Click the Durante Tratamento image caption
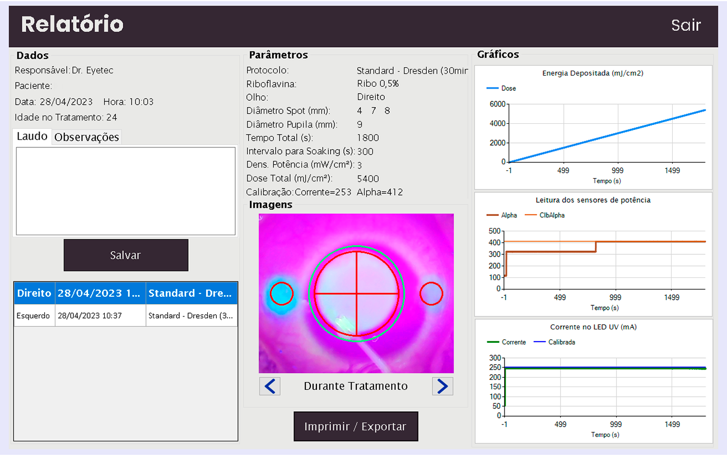 click(x=356, y=386)
